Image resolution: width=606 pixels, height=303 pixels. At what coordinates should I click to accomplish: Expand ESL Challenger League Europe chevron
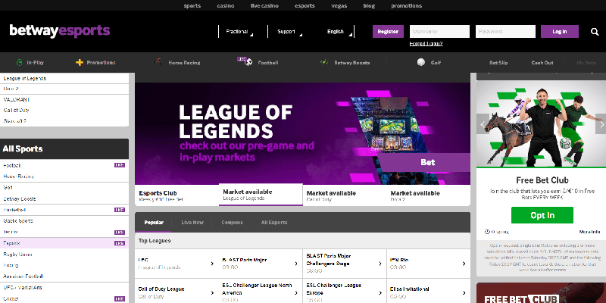(380, 293)
